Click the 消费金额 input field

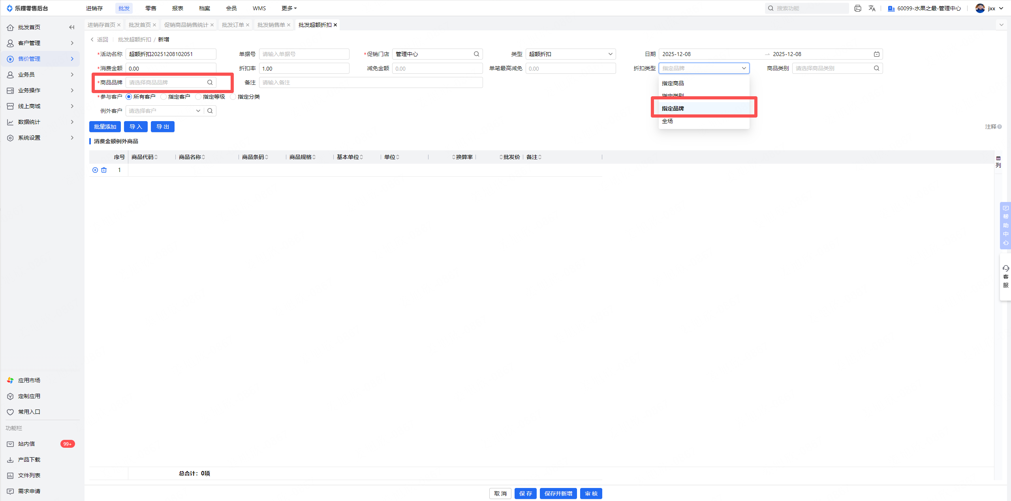pyautogui.click(x=171, y=69)
